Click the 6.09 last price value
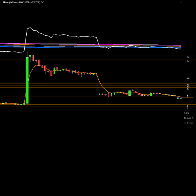The image size is (196, 196). pyautogui.click(x=186, y=113)
